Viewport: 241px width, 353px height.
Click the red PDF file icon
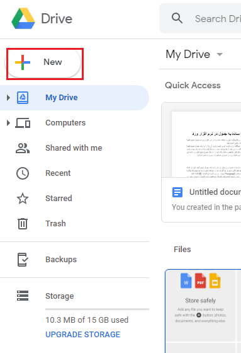[x=200, y=281]
